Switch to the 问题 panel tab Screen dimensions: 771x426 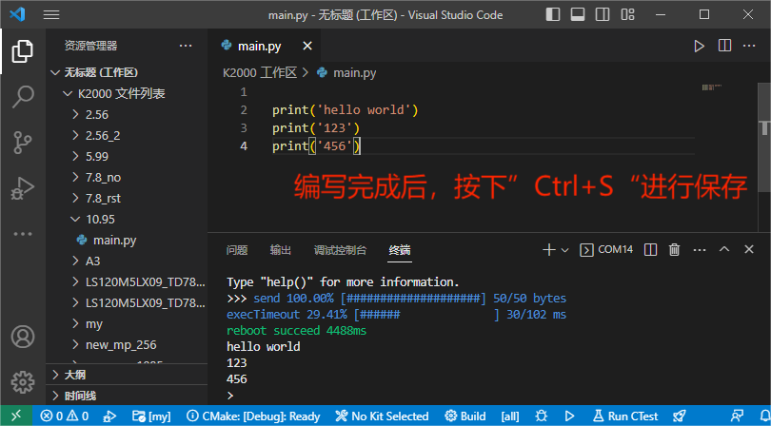point(236,250)
